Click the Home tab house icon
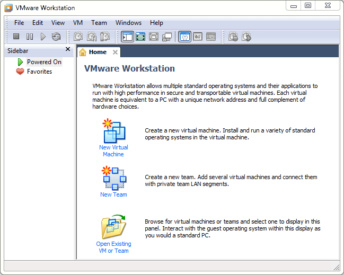The image size is (344, 275). (x=83, y=52)
